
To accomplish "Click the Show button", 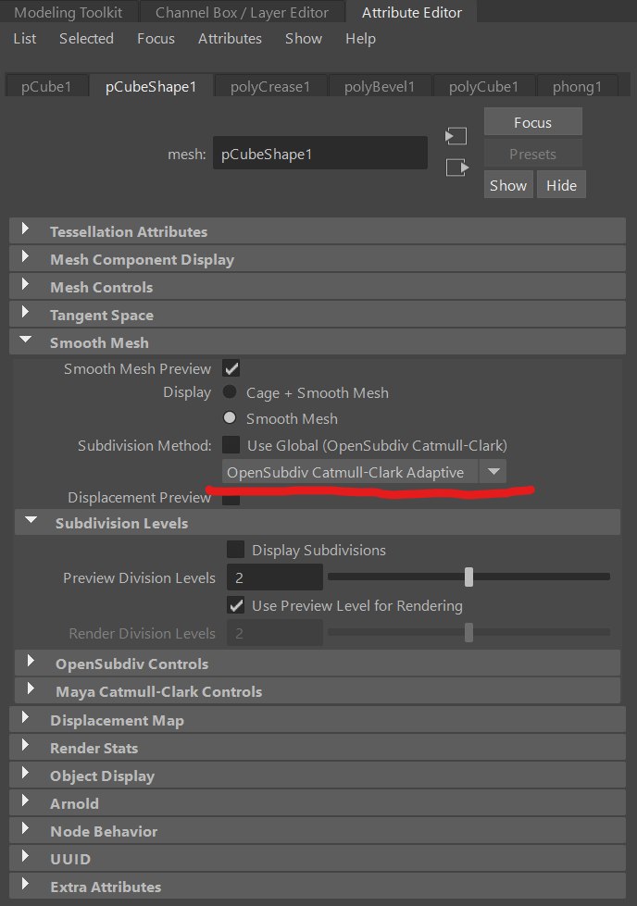I will (508, 185).
